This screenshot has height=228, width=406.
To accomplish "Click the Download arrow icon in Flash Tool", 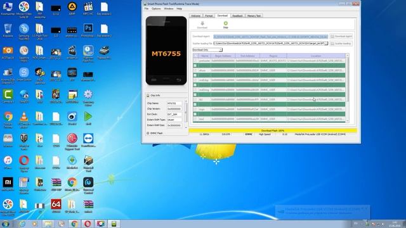I will click(202, 23).
